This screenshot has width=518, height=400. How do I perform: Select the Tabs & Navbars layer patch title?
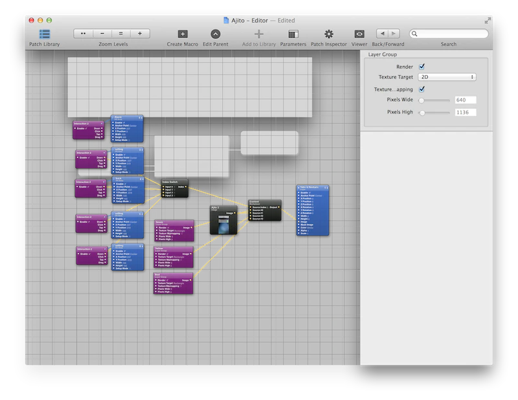(310, 187)
